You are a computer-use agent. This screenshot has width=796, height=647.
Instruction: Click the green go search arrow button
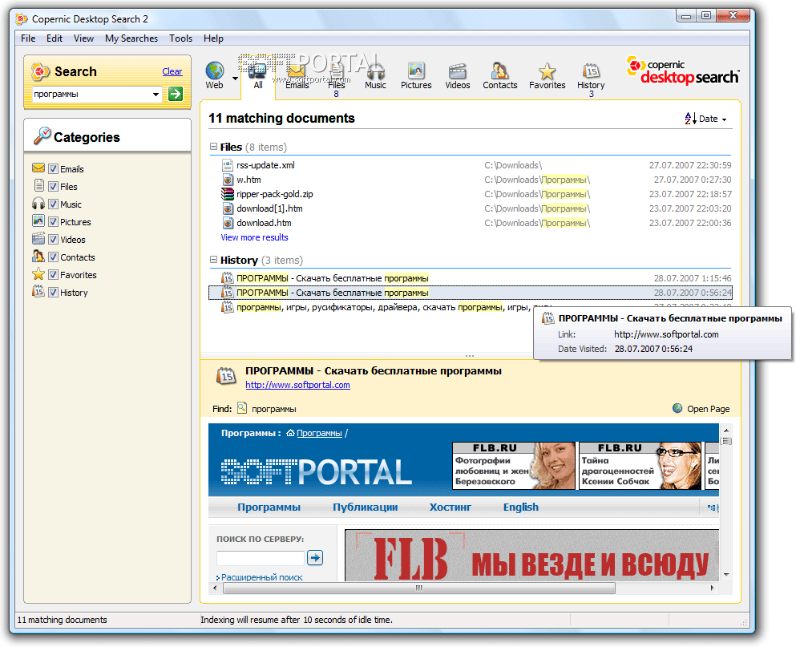tap(176, 94)
